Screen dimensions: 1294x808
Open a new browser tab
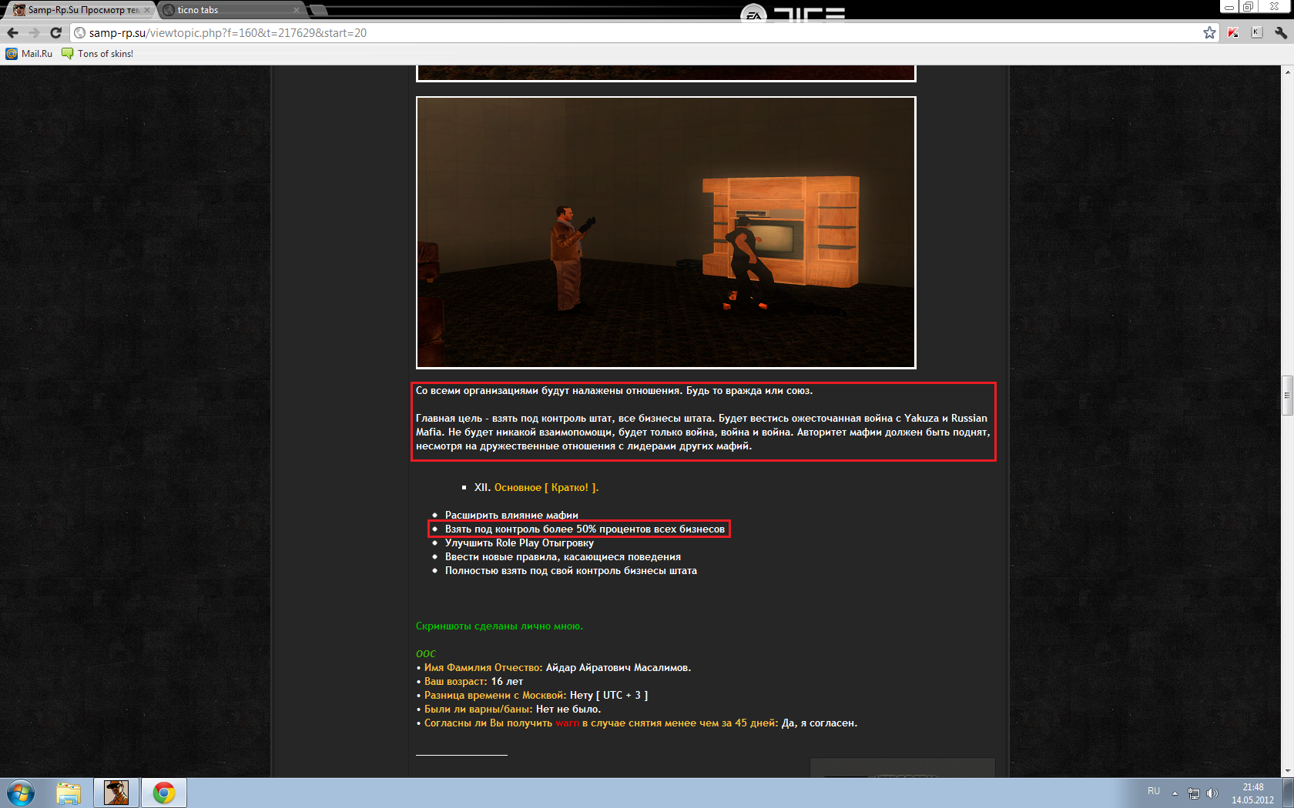(x=318, y=11)
